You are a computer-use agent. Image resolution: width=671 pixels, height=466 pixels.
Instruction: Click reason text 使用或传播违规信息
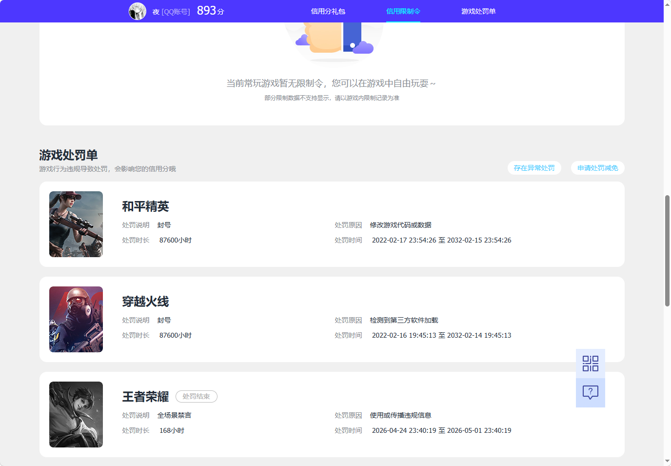tap(400, 415)
